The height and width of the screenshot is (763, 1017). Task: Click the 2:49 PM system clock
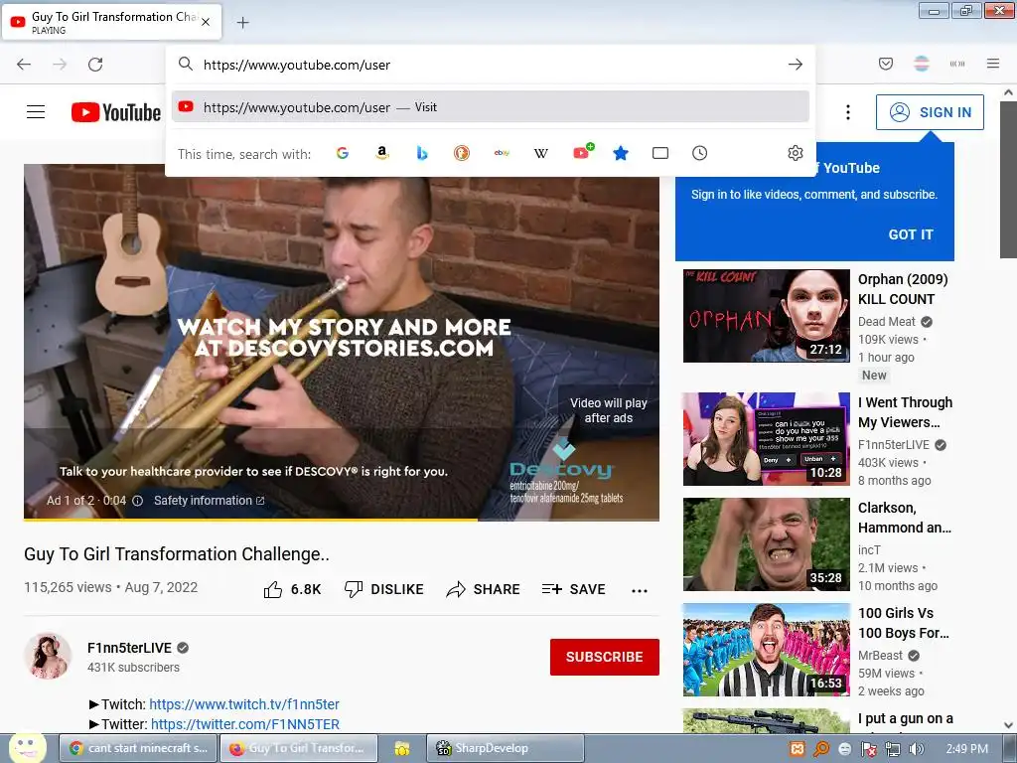click(967, 749)
